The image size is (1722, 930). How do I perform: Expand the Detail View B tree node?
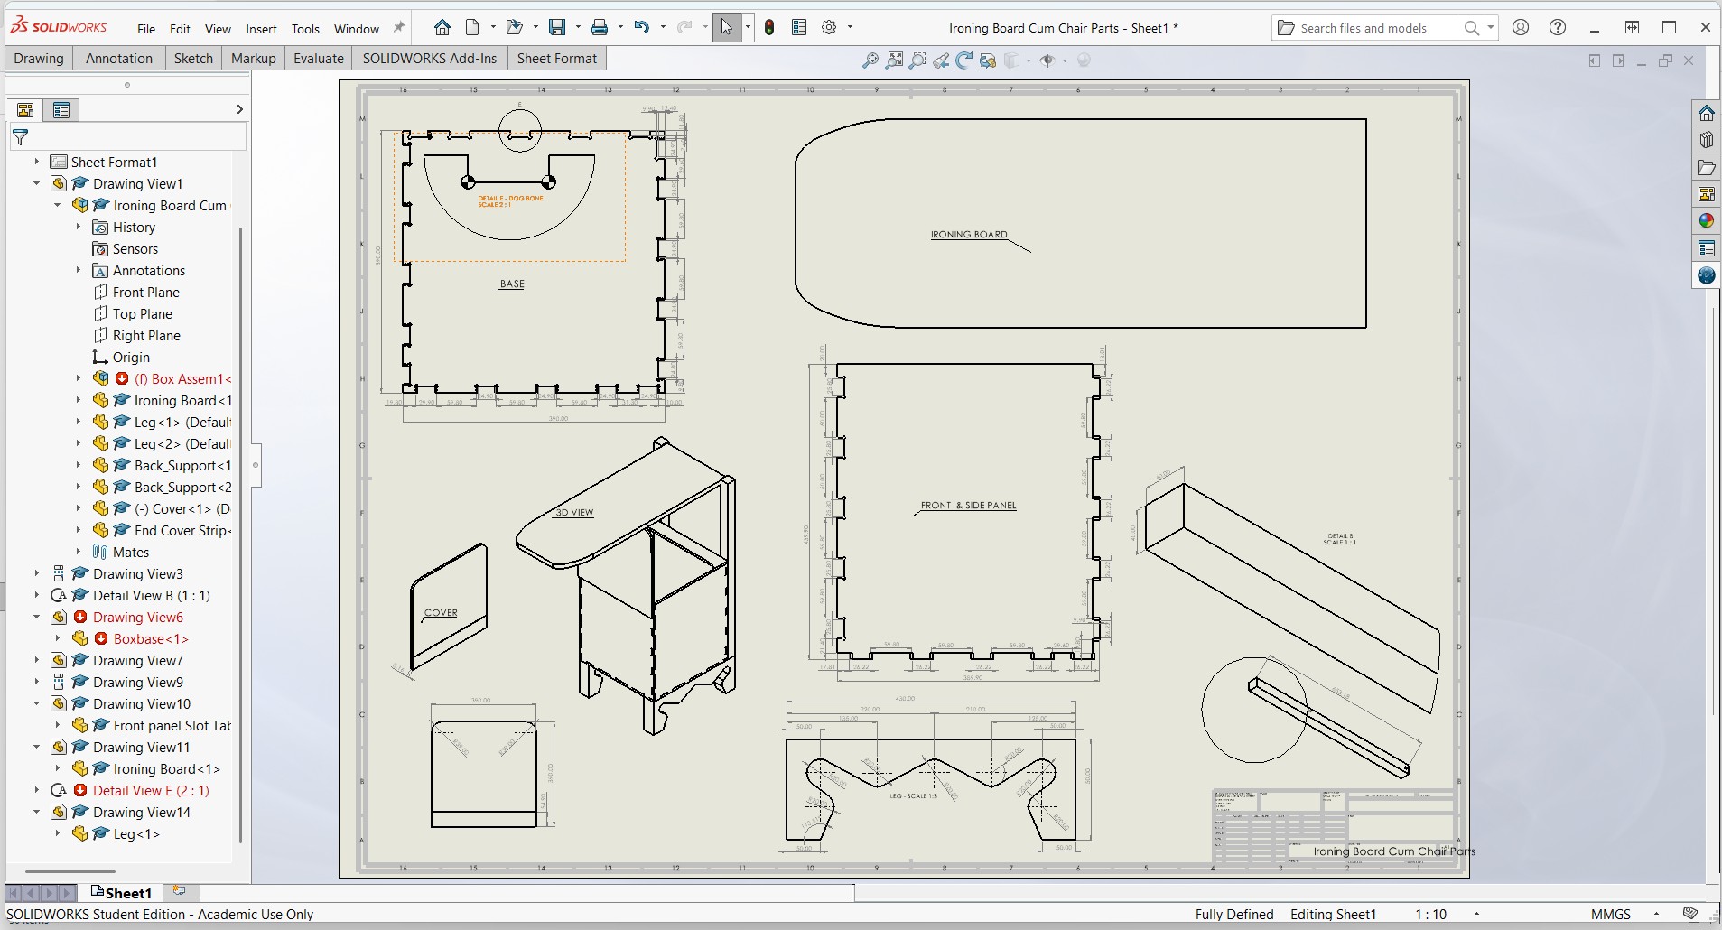(x=36, y=596)
